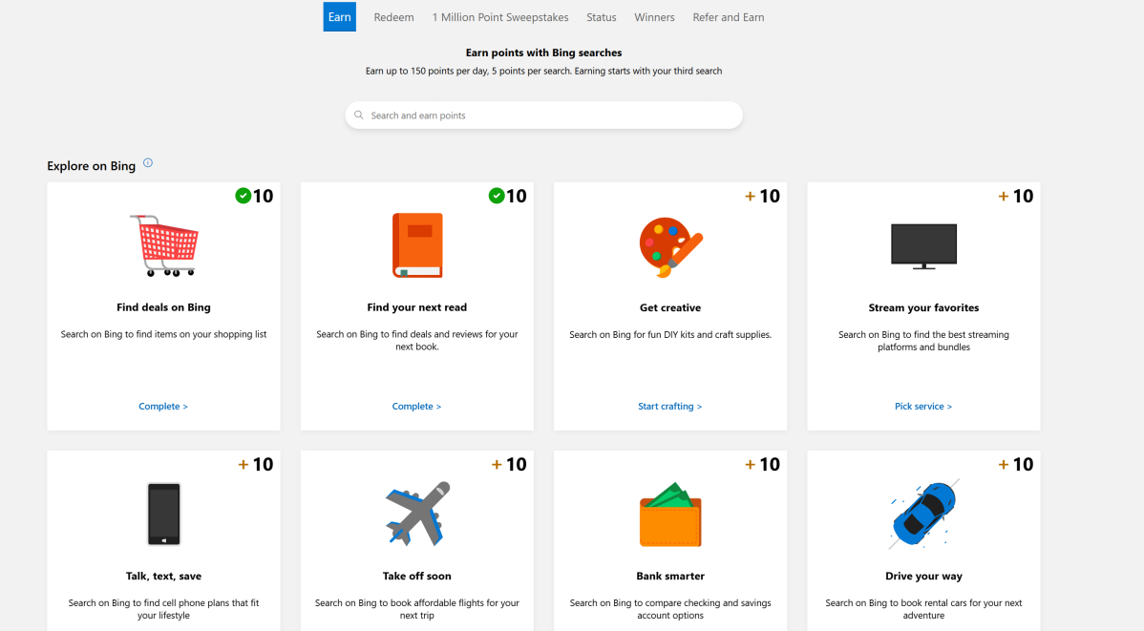This screenshot has height=631, width=1144.
Task: Click the red shopping cart icon
Action: pyautogui.click(x=163, y=245)
